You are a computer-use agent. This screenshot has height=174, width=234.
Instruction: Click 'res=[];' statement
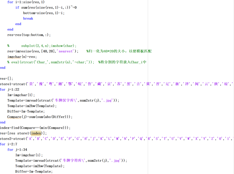(x=7, y=79)
